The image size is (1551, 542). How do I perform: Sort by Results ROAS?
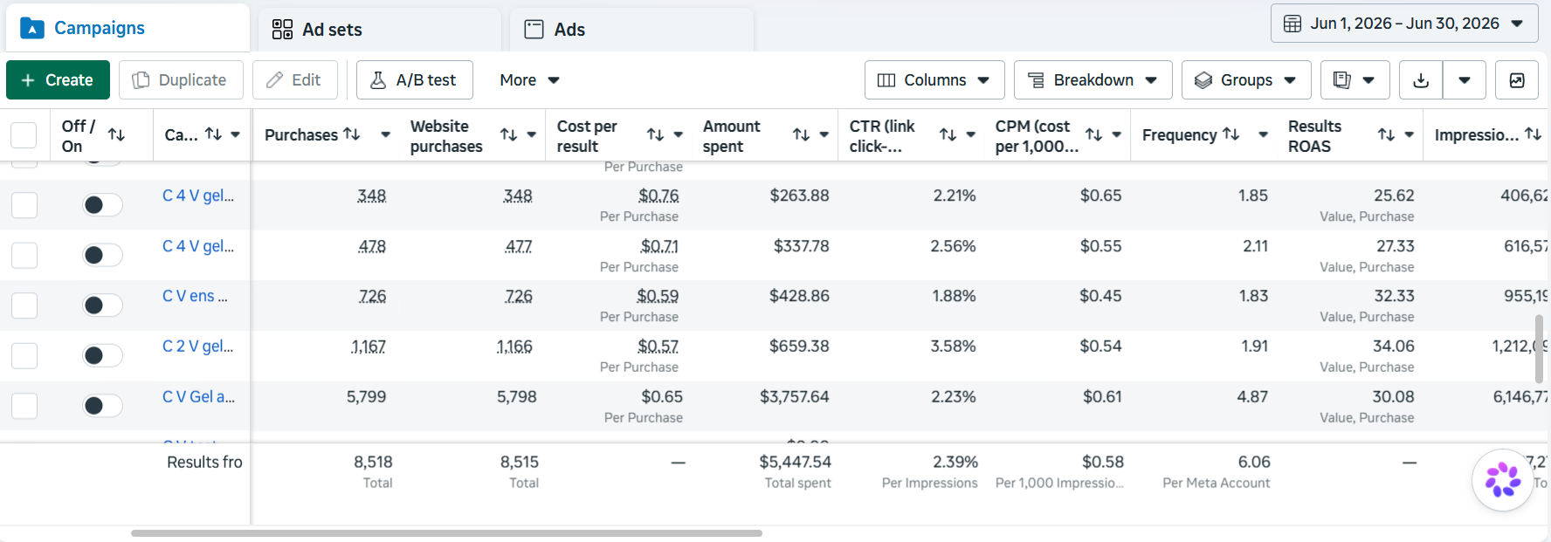(x=1386, y=134)
